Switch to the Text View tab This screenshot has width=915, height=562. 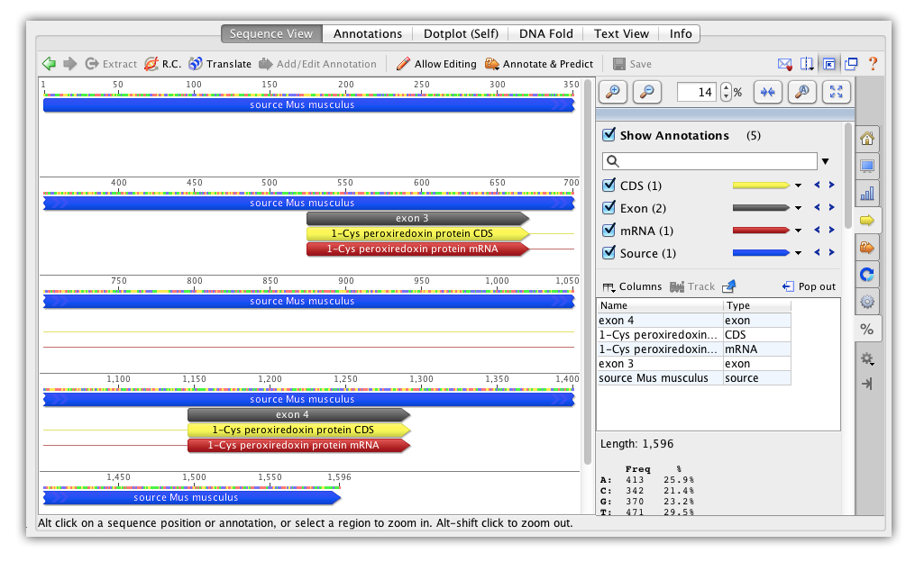[x=621, y=34]
